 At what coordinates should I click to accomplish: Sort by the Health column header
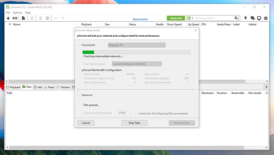coord(160,25)
